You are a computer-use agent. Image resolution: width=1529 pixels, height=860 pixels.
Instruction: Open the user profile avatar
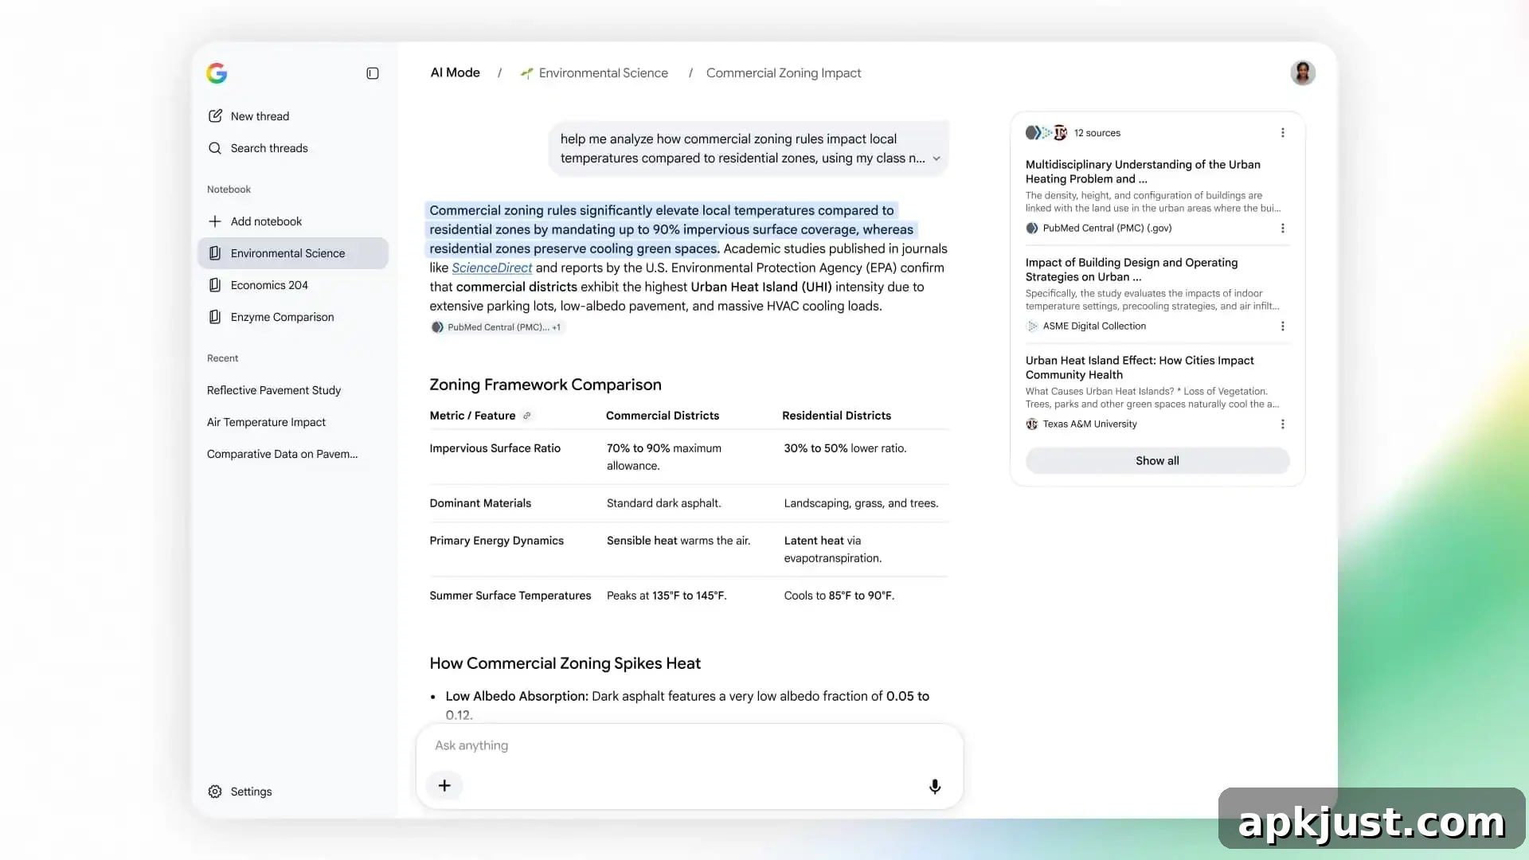click(x=1303, y=72)
